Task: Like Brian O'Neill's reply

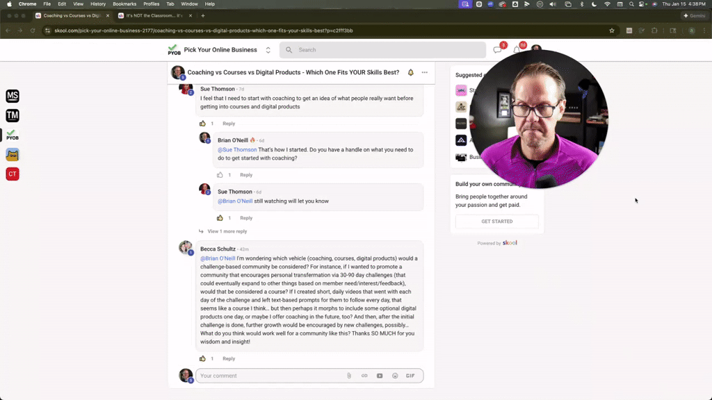Action: (220, 174)
